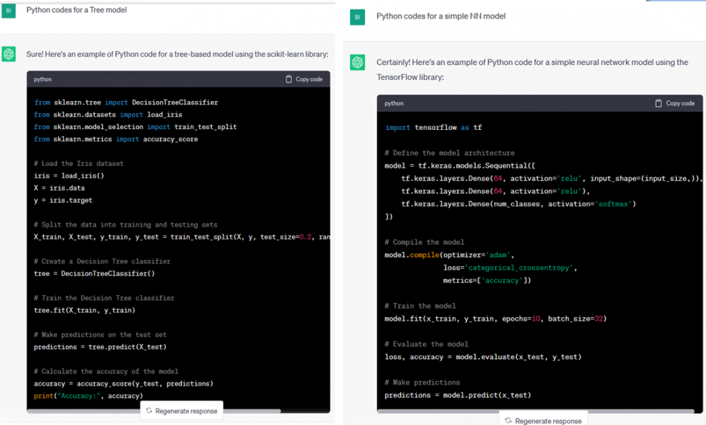Click the BI avatar next to the Tree model prompt
Screen dimensions: 706x425
pyautogui.click(x=9, y=11)
